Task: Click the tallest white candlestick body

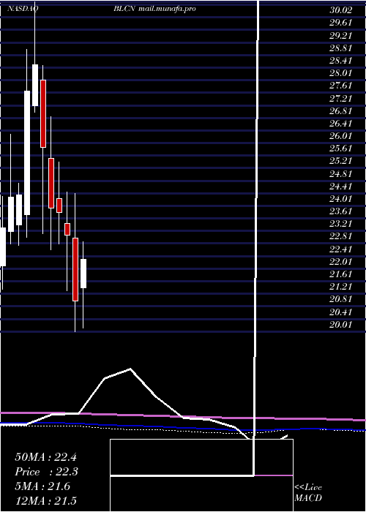Action: point(27,153)
